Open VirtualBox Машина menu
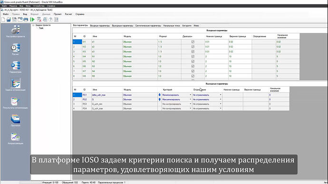The height and width of the screenshot is (184, 328). [x=13, y=6]
